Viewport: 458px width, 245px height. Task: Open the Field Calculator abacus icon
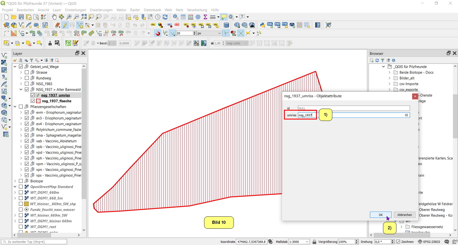pos(190,17)
